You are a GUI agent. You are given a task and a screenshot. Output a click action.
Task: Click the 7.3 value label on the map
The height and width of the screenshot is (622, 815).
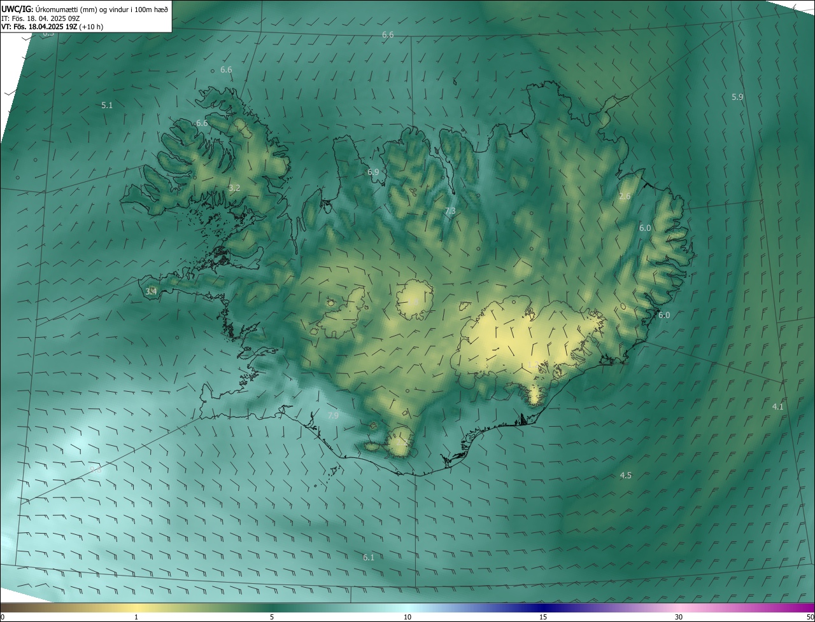[x=450, y=211]
